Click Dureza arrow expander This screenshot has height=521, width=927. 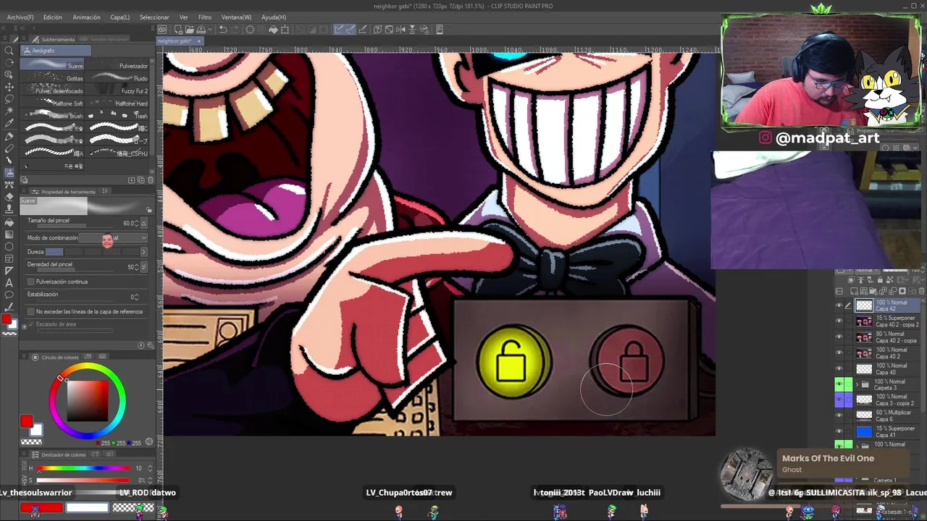(143, 252)
